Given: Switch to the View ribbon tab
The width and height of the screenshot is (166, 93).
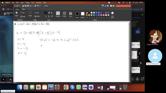Looking at the screenshot, I should [x=23, y=9].
